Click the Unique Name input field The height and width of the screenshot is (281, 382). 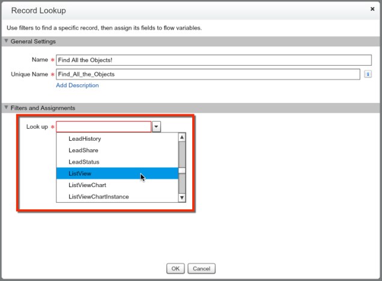tap(208, 74)
